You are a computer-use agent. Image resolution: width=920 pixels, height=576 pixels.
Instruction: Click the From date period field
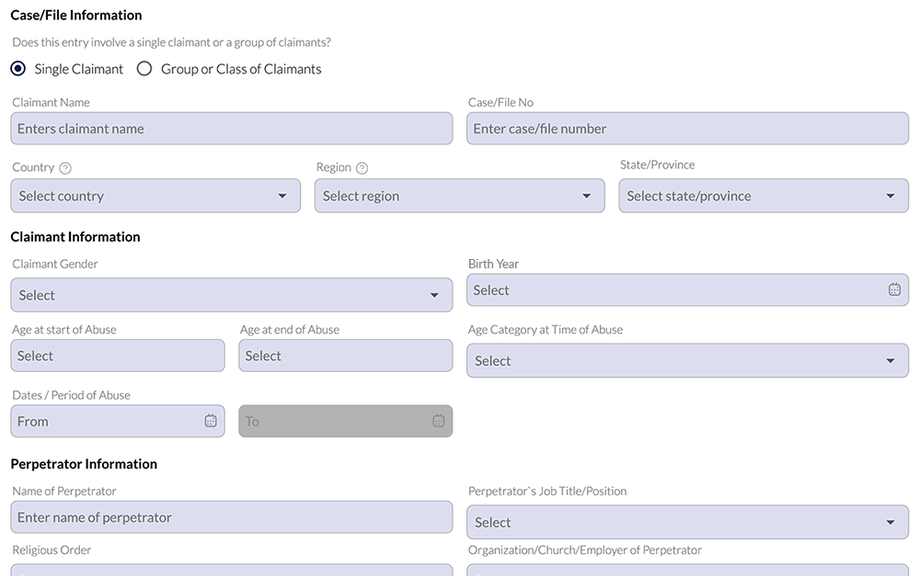[x=106, y=421]
